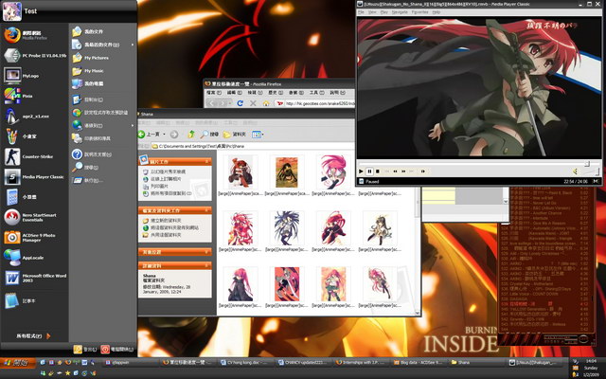Collapse the File and Folder Tasks panel
Image resolution: width=606 pixels, height=379 pixels.
[175, 210]
